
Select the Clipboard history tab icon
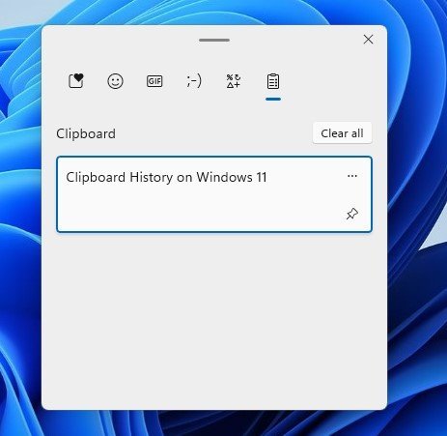coord(273,81)
